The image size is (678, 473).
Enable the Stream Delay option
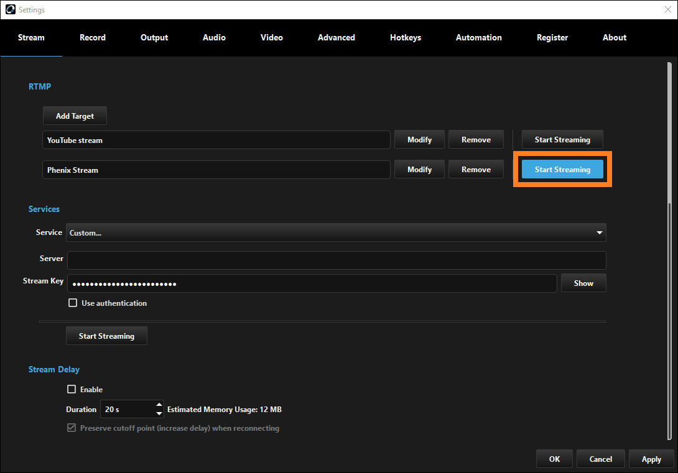(72, 388)
